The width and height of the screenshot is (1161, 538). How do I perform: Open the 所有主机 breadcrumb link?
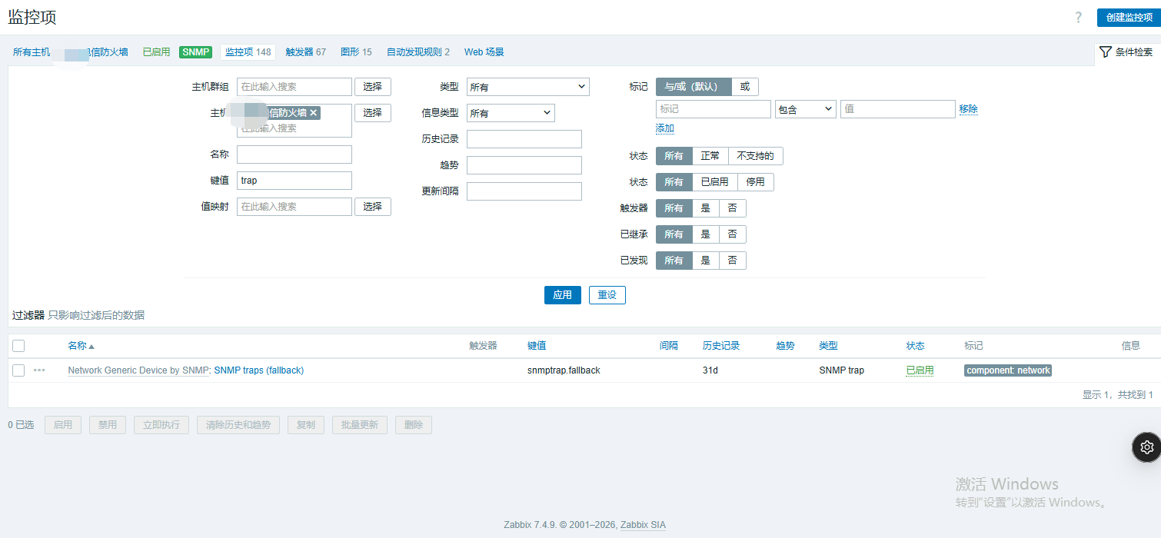click(32, 52)
